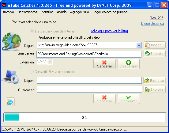Click the Pegar clipboard button
The height and width of the screenshot is (133, 169).
pos(155,45)
